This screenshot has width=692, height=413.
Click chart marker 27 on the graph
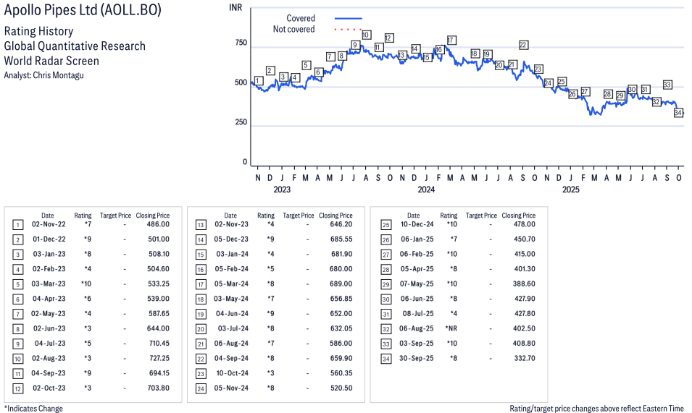(585, 92)
